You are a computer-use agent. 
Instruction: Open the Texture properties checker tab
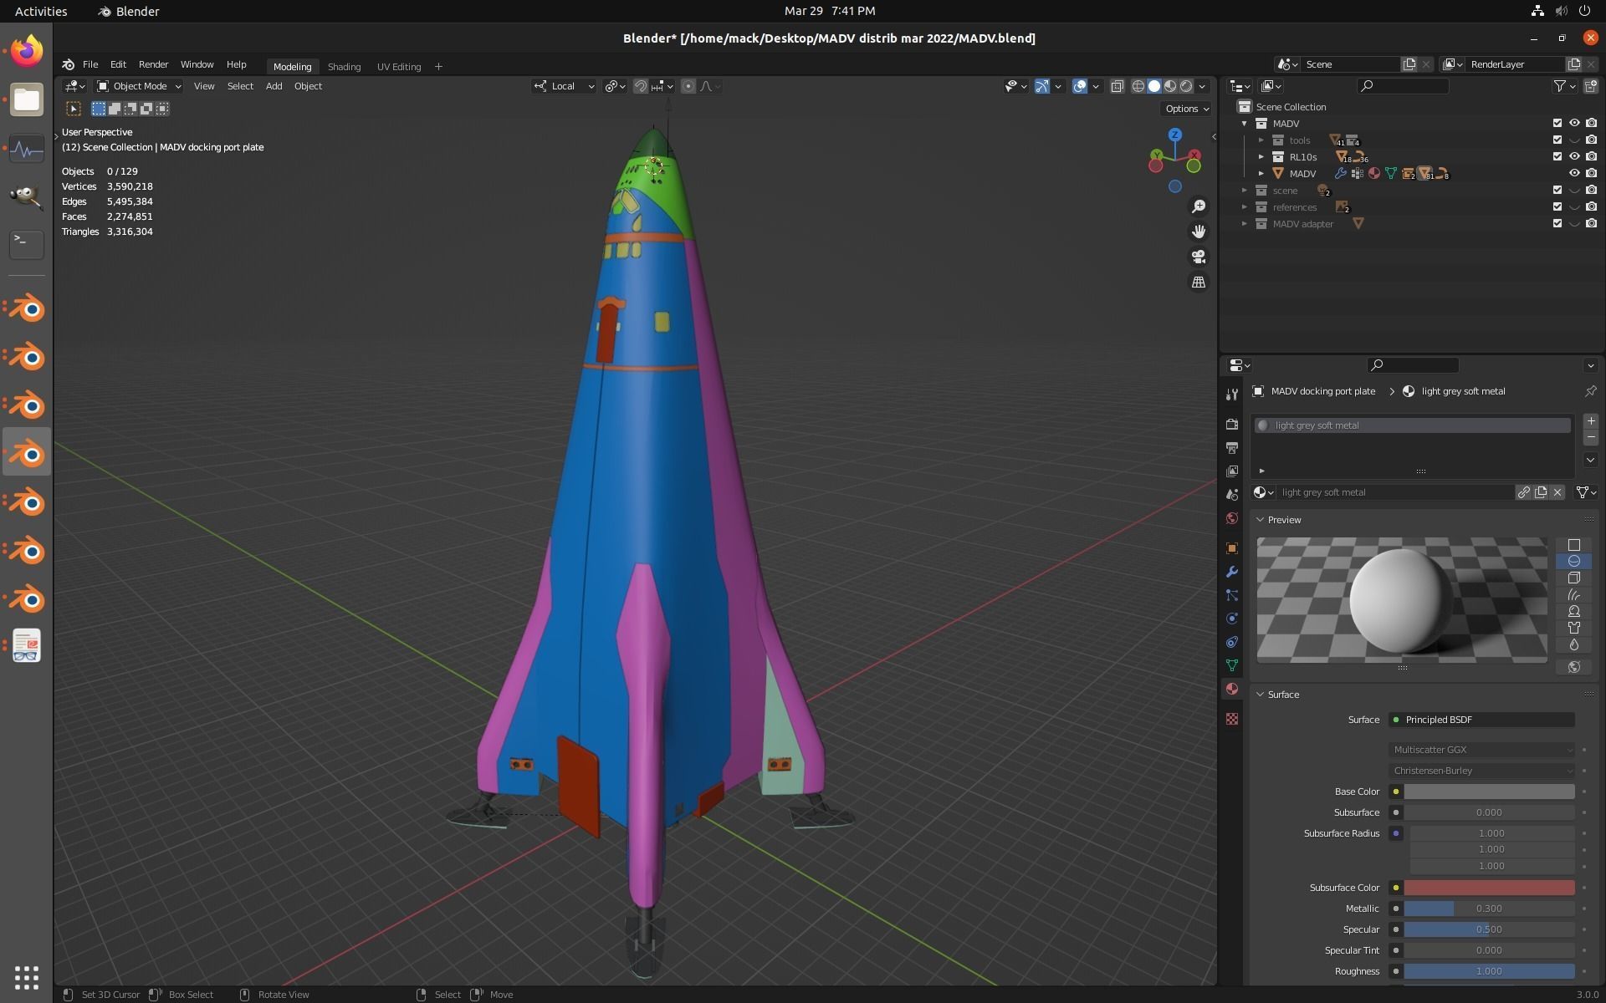click(x=1231, y=719)
